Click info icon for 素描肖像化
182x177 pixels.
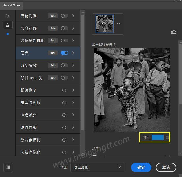coord(64,152)
